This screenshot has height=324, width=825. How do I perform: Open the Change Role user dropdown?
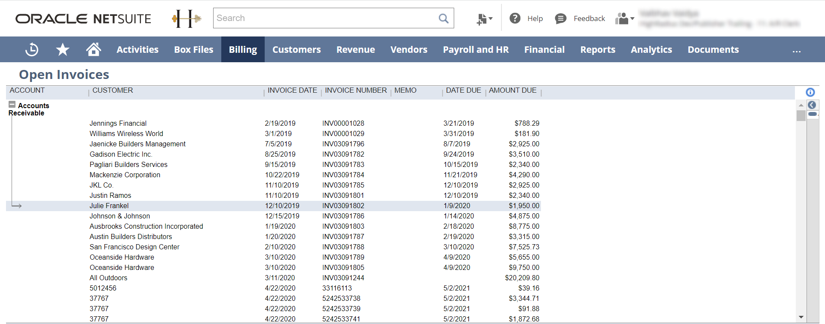click(624, 19)
